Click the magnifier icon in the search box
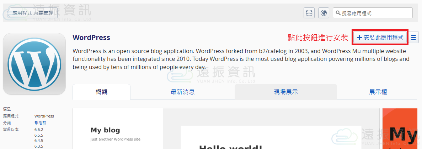 tap(338, 13)
